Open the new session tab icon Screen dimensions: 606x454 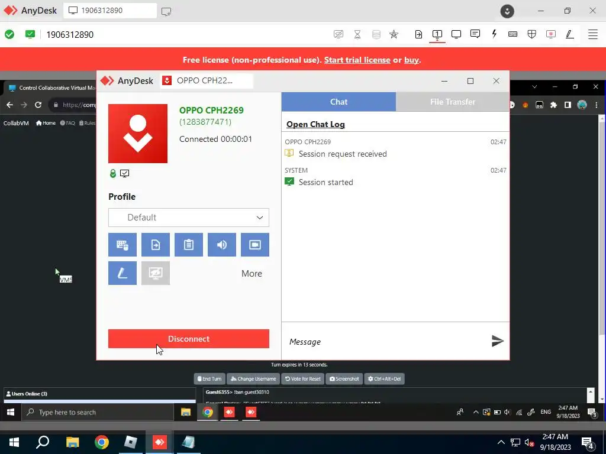[x=166, y=11]
